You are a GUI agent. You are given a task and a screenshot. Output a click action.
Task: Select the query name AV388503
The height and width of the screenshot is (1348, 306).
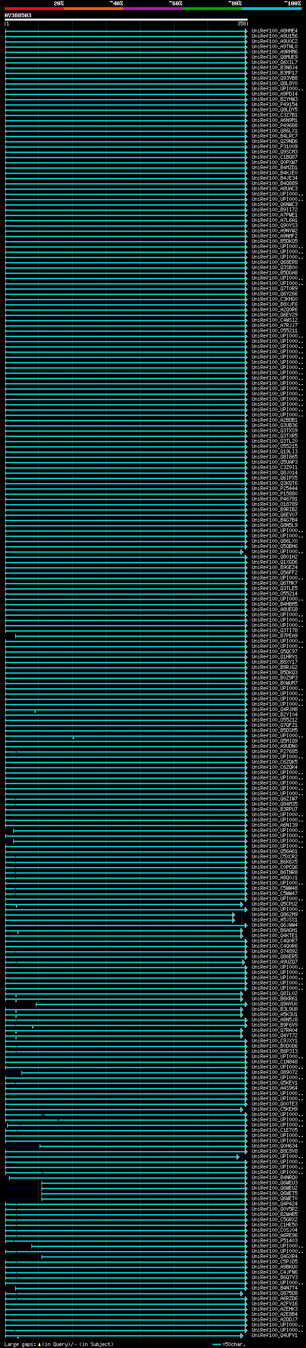point(18,16)
